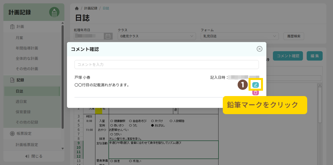Click the pencil edit icon on comment
This screenshot has width=333, height=165.
pos(256,85)
